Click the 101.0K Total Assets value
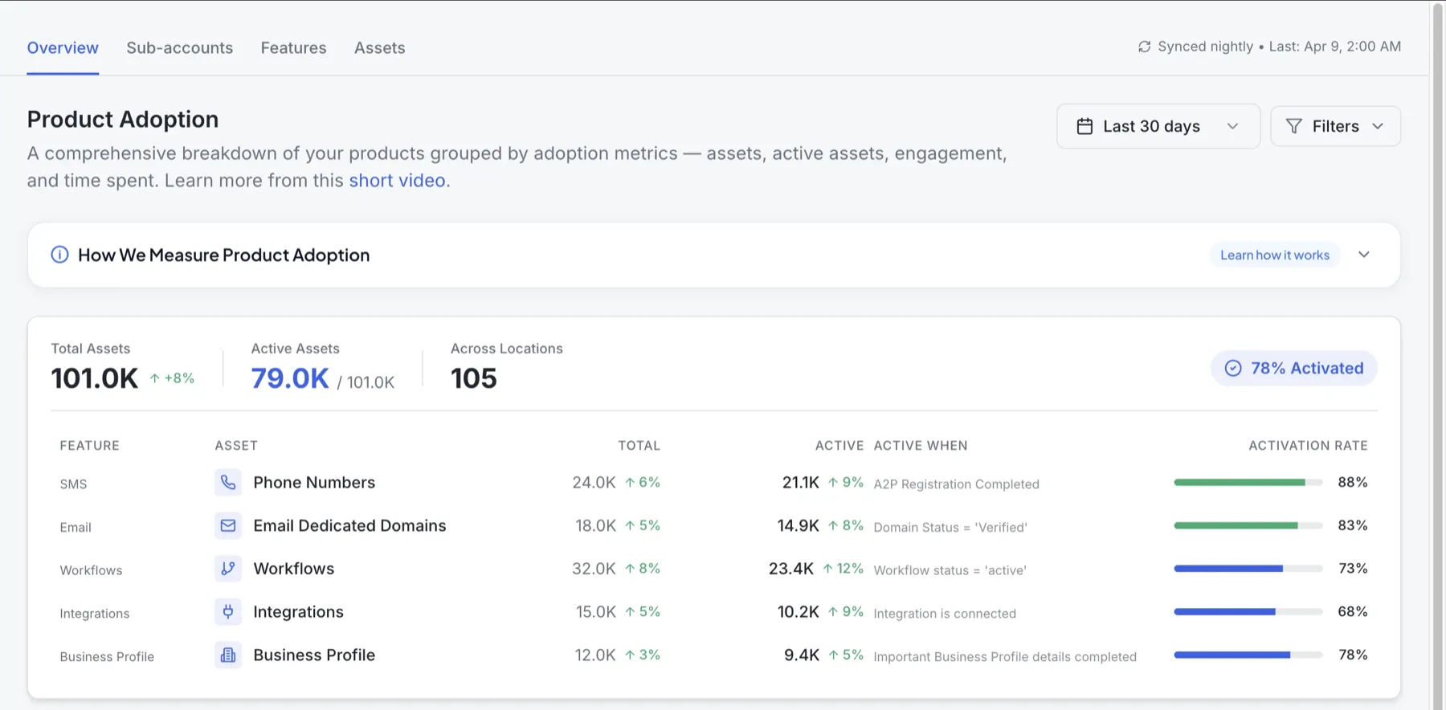 (95, 378)
